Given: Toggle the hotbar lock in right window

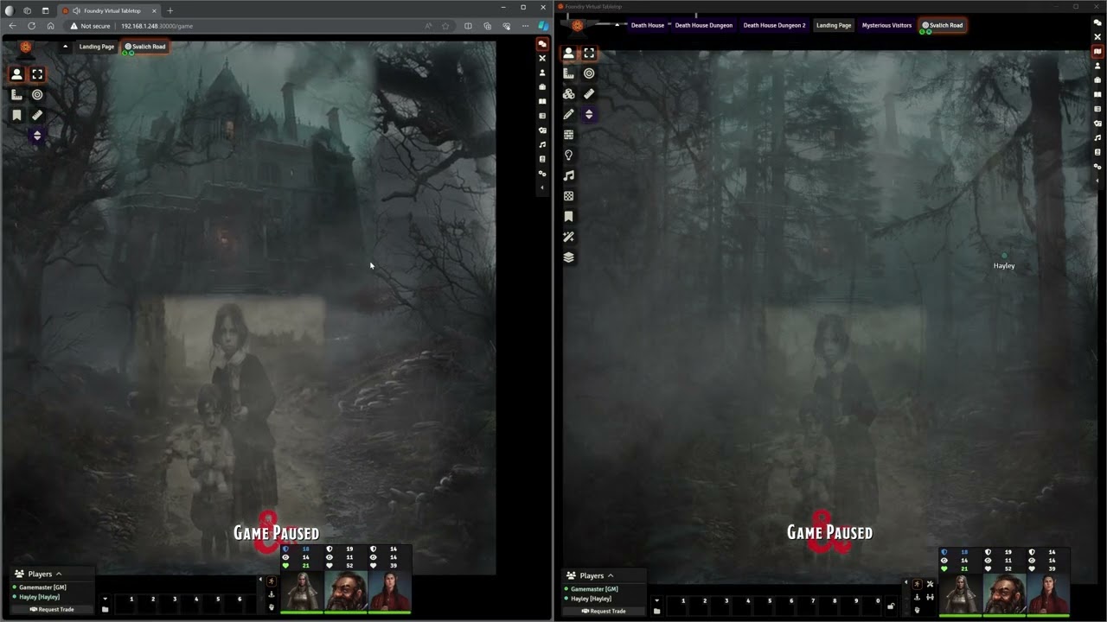Looking at the screenshot, I should [x=891, y=606].
